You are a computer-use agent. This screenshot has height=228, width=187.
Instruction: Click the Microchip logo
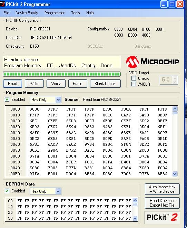tap(152, 61)
